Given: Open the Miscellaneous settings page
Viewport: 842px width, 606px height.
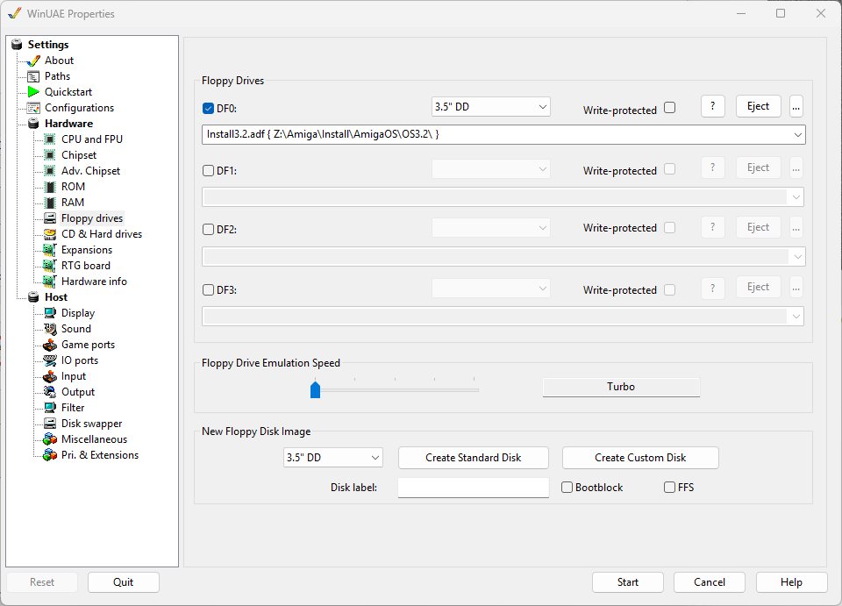Looking at the screenshot, I should click(94, 439).
